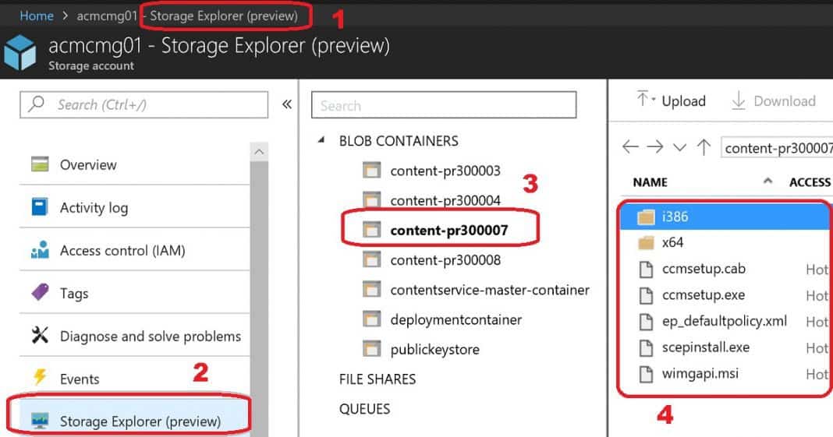Click the deploymentcontainer icon

(x=371, y=319)
